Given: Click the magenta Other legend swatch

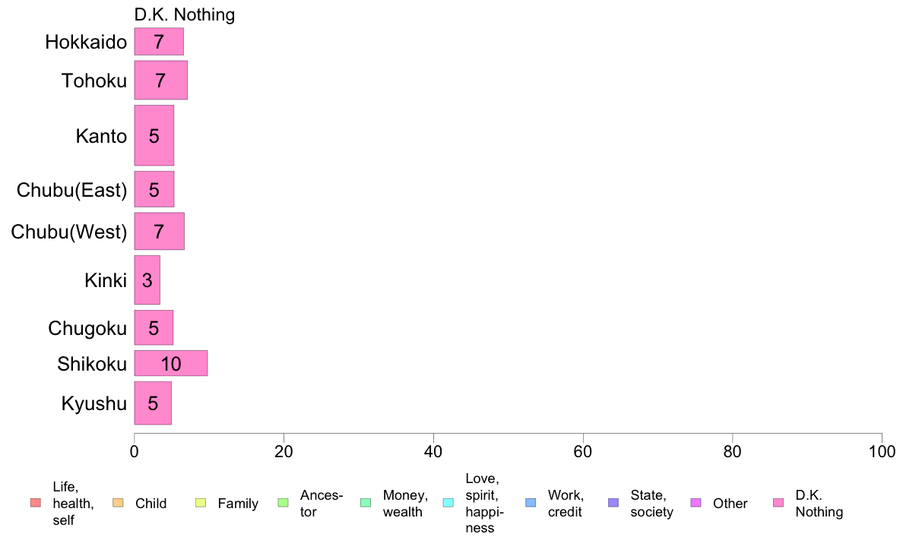Looking at the screenshot, I should 695,503.
